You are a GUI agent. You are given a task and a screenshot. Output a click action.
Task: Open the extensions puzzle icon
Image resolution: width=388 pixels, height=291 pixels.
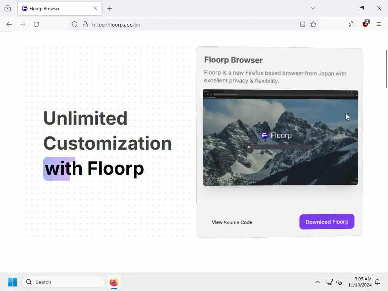coord(352,24)
